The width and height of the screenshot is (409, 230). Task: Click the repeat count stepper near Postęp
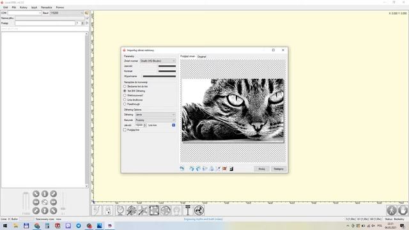(82, 23)
